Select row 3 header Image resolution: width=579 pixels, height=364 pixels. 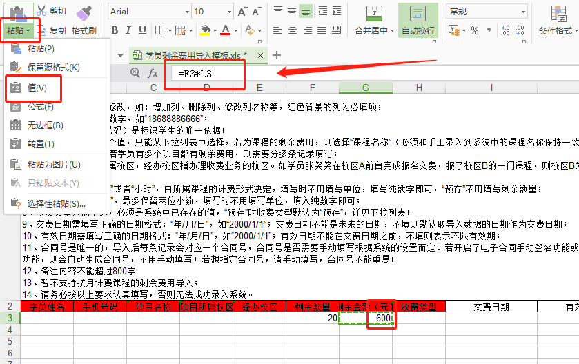(10, 318)
